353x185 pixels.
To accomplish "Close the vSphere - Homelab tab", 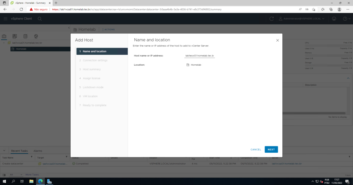I will 50,3.
